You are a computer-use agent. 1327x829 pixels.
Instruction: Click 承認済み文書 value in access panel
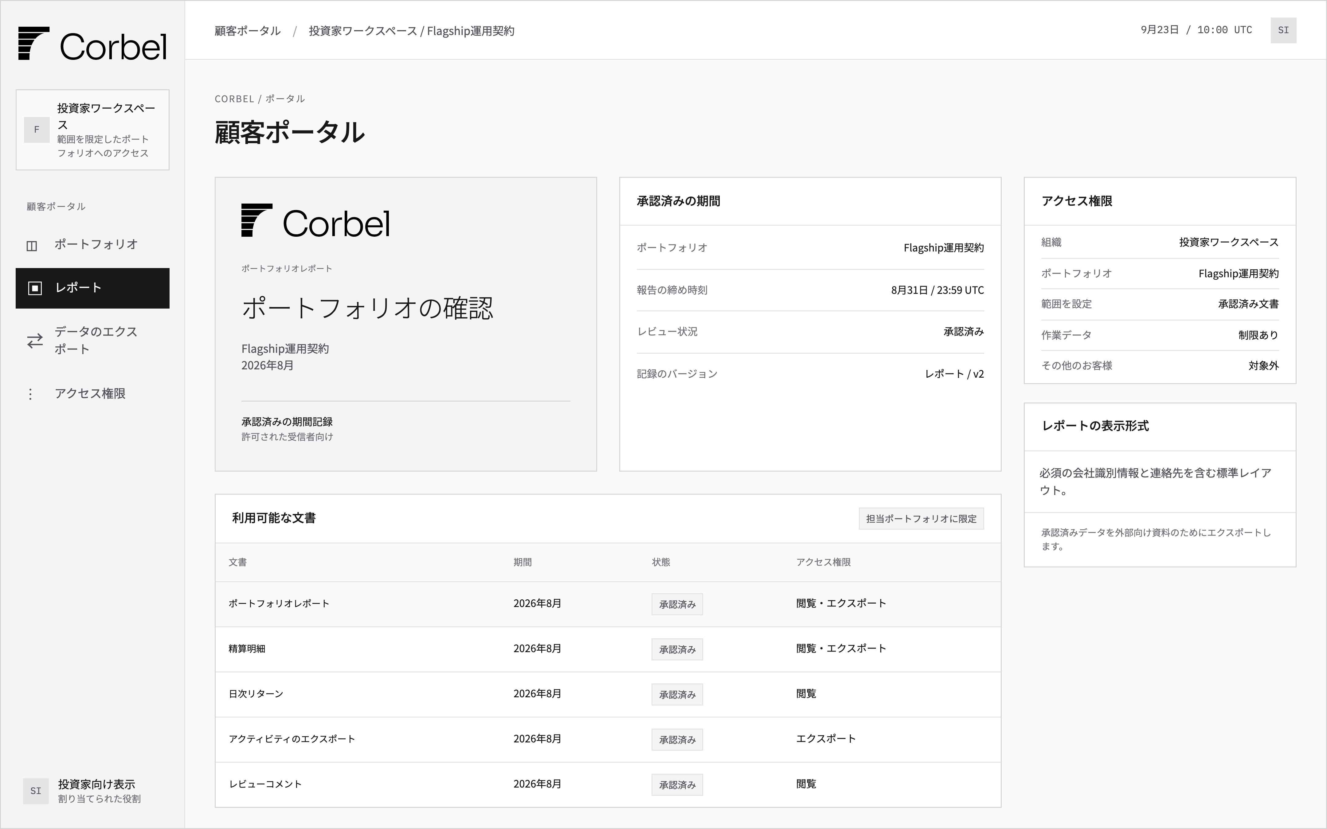point(1248,304)
